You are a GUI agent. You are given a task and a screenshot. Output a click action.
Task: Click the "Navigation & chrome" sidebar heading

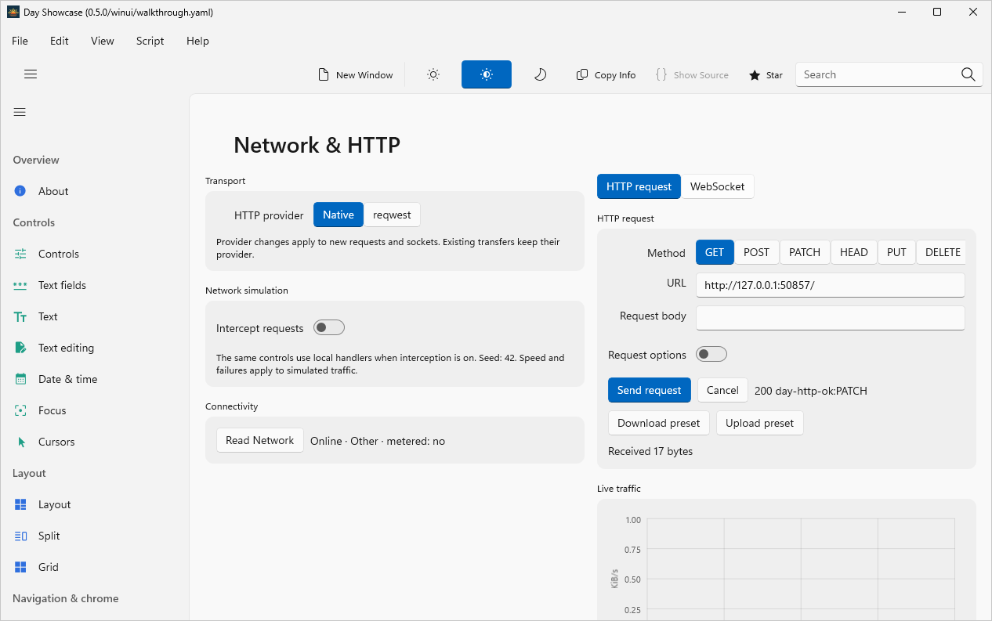(x=66, y=598)
